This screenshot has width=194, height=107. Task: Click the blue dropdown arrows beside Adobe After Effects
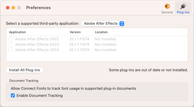click(122, 24)
